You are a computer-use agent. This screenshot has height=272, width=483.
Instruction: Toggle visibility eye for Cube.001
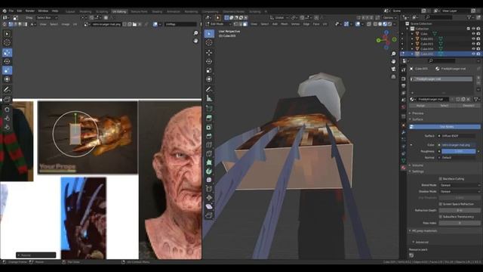point(473,39)
